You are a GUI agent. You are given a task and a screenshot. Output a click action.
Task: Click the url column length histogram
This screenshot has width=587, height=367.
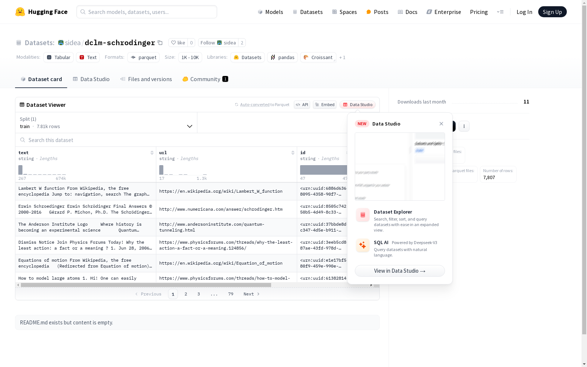(183, 170)
